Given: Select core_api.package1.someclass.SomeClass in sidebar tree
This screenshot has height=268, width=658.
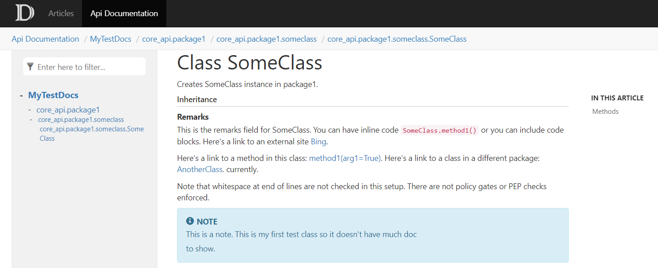Looking at the screenshot, I should point(92,134).
